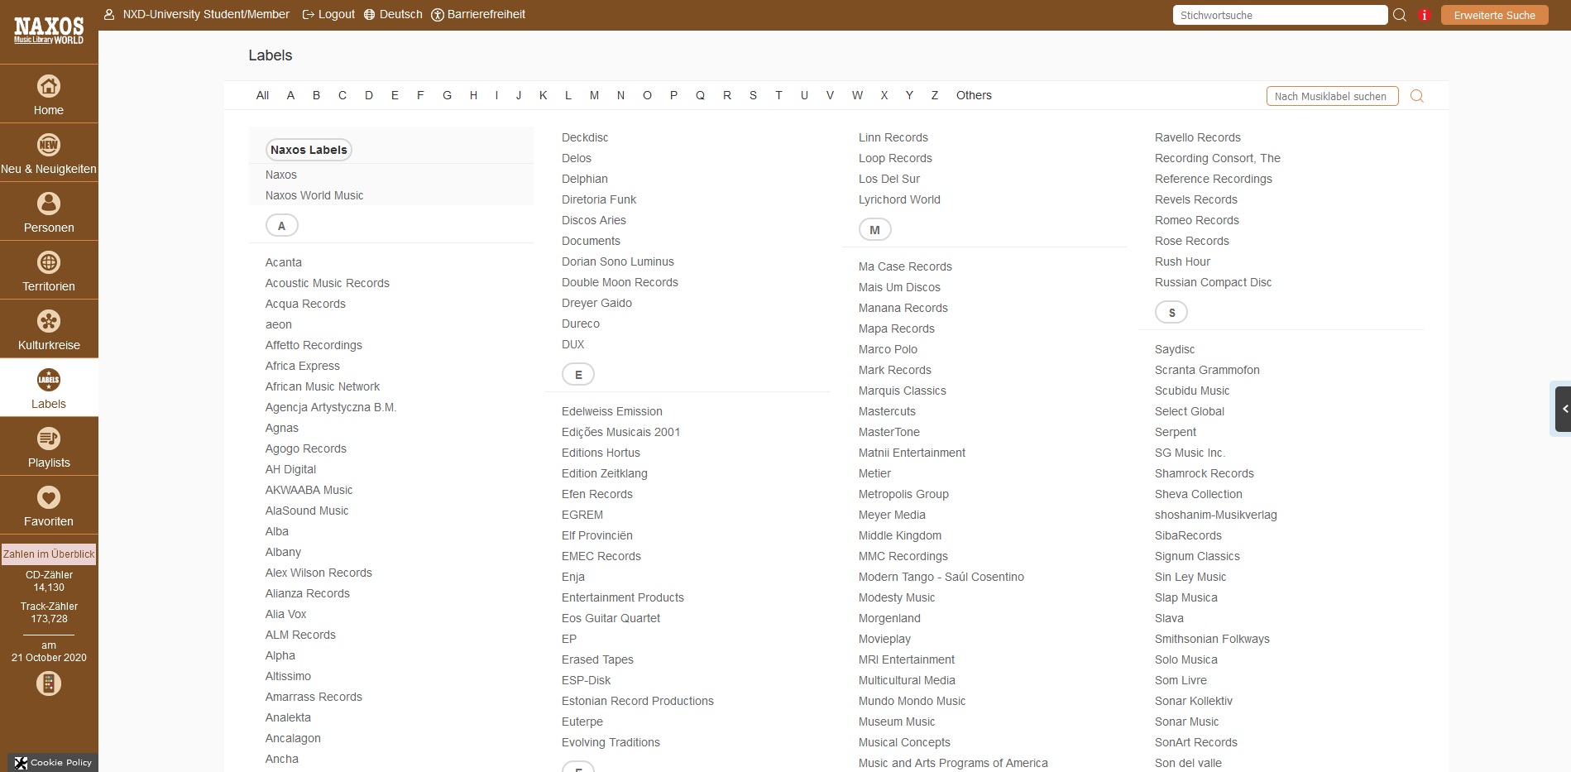Switch language to Deutsch
1571x772 pixels.
pos(393,14)
